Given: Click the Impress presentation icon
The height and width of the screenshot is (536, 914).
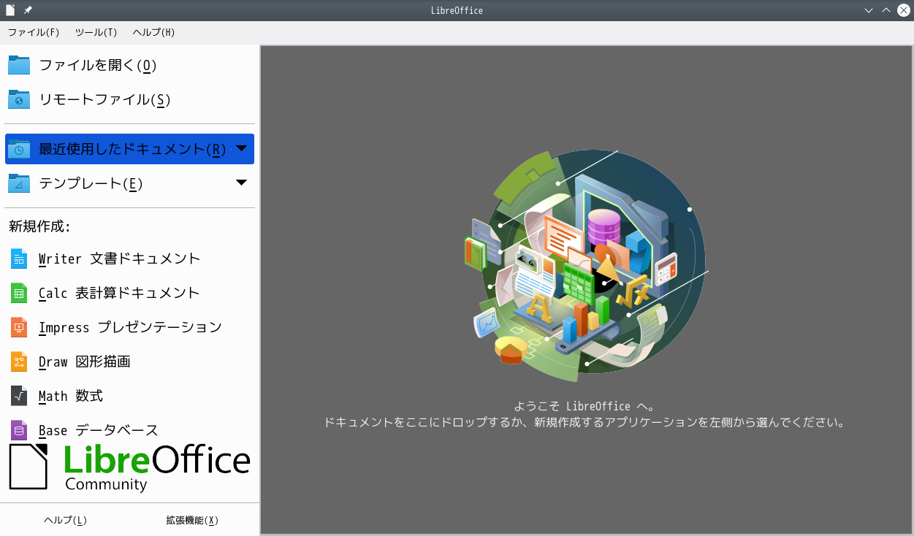Looking at the screenshot, I should point(19,327).
